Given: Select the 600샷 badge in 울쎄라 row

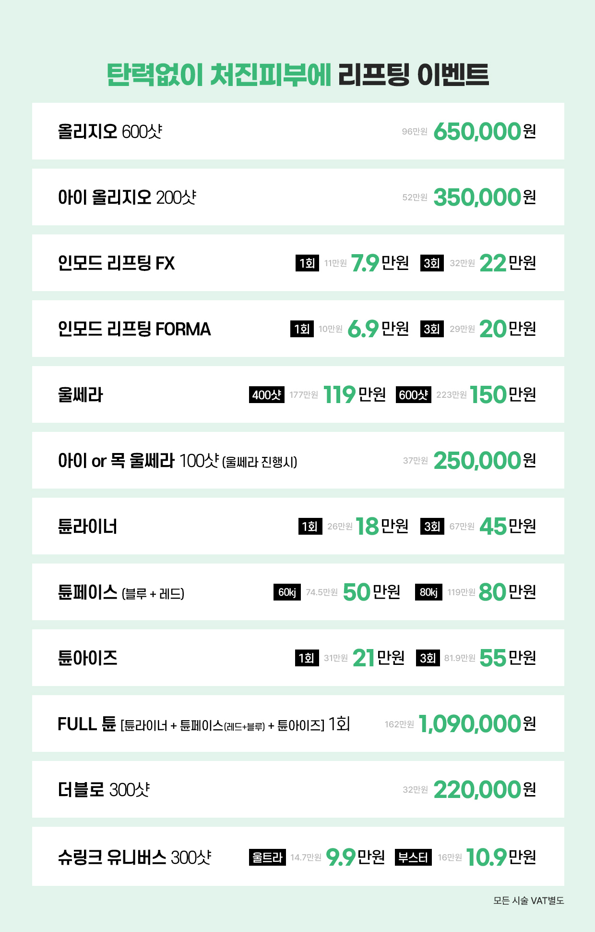Looking at the screenshot, I should click(414, 395).
